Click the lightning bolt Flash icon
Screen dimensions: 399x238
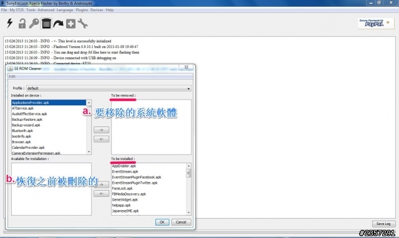pos(10,24)
